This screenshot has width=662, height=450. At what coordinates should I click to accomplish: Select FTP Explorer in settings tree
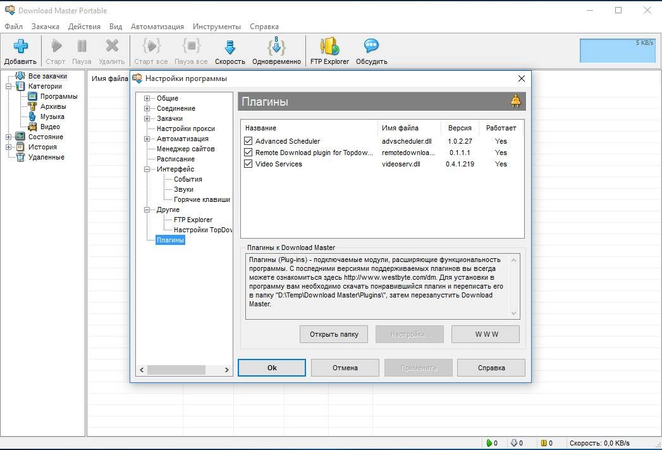(x=193, y=220)
